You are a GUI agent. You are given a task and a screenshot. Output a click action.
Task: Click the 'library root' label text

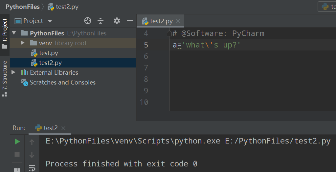tap(71, 43)
